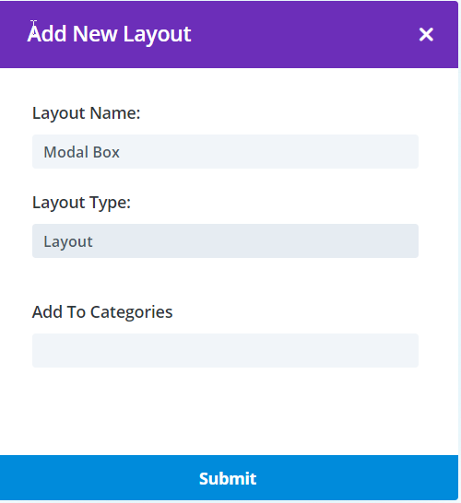This screenshot has width=461, height=503.
Task: Click the Layout Name: label
Action: click(x=87, y=113)
